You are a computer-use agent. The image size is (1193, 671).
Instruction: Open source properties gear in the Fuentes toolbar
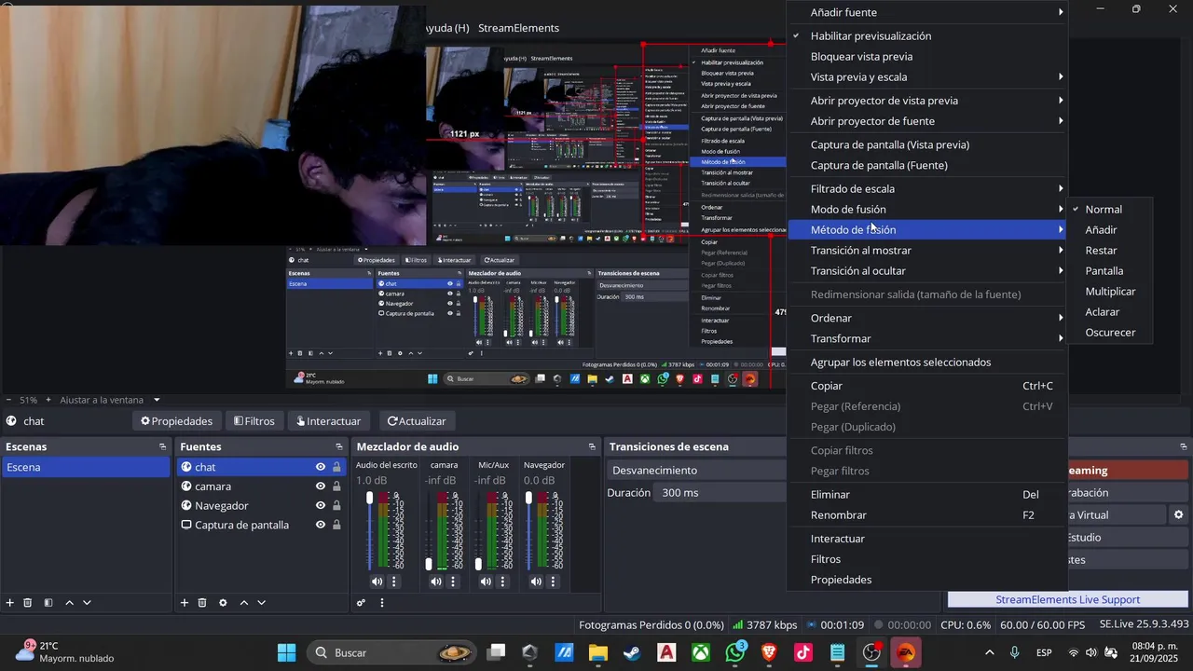click(x=223, y=603)
